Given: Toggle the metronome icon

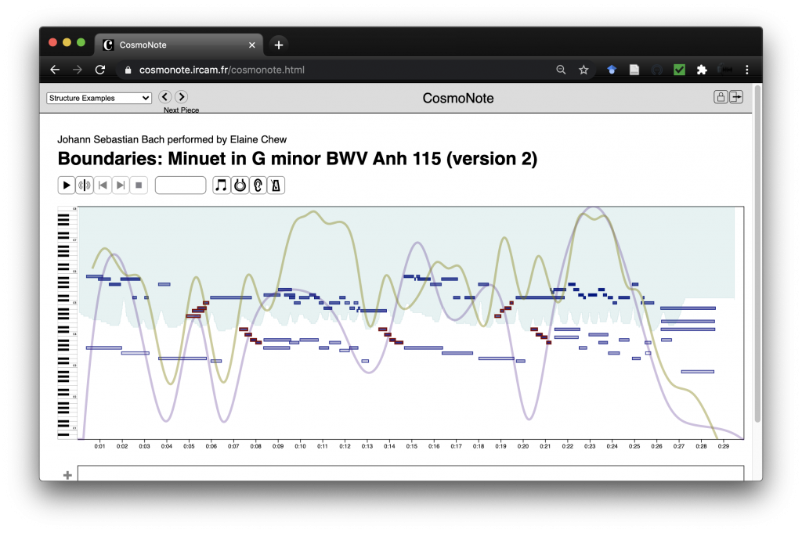Looking at the screenshot, I should tap(276, 185).
